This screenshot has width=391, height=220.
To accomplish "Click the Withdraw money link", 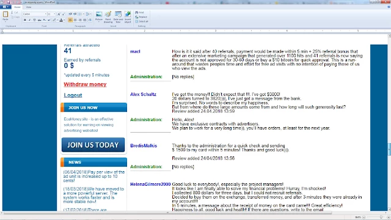I will coord(85,84).
